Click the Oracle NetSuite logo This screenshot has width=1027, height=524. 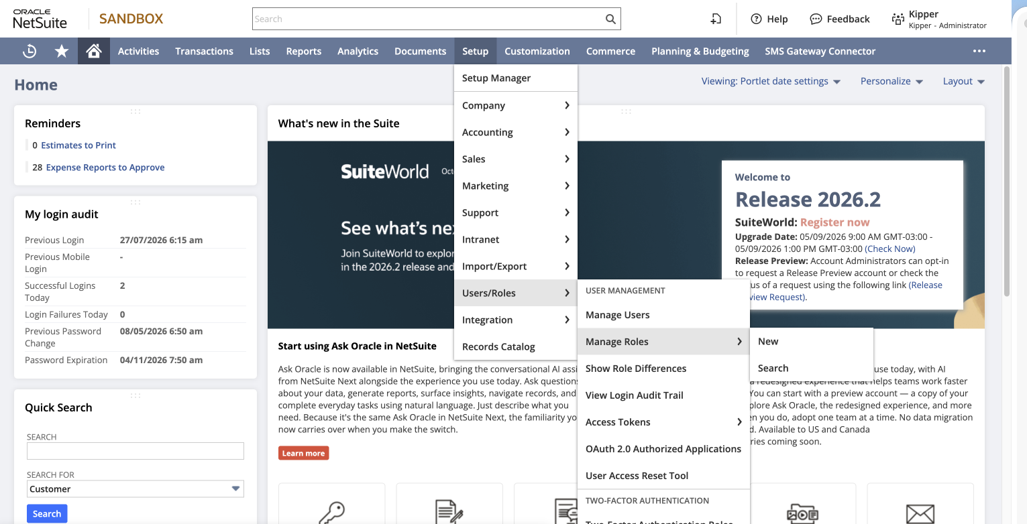coord(40,19)
